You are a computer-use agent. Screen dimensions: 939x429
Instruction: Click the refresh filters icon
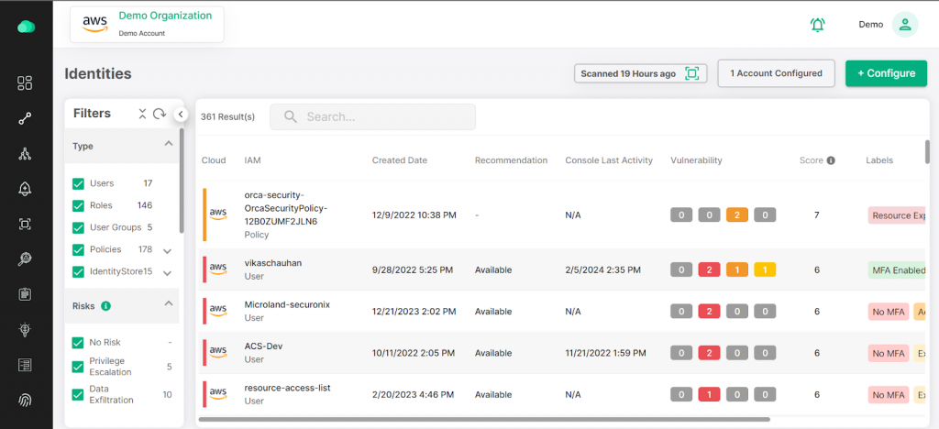pos(160,114)
